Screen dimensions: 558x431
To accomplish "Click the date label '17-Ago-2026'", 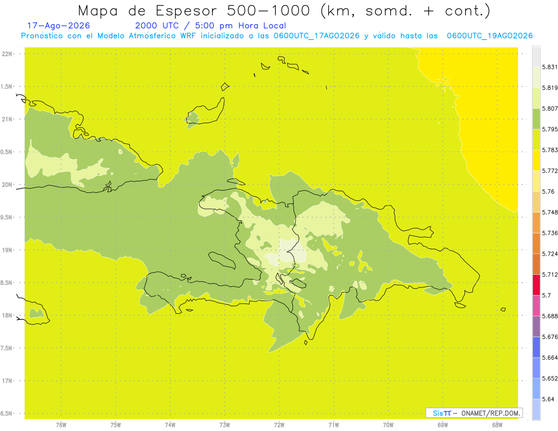I will (59, 26).
